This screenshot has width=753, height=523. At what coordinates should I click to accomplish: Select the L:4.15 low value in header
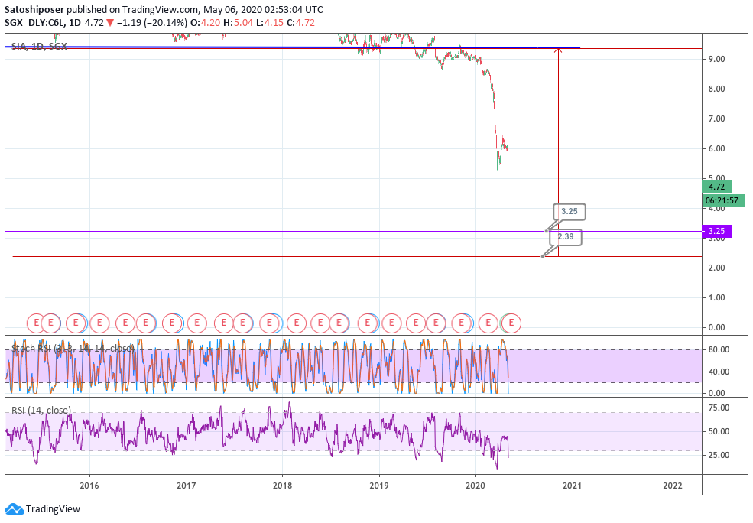pos(270,23)
